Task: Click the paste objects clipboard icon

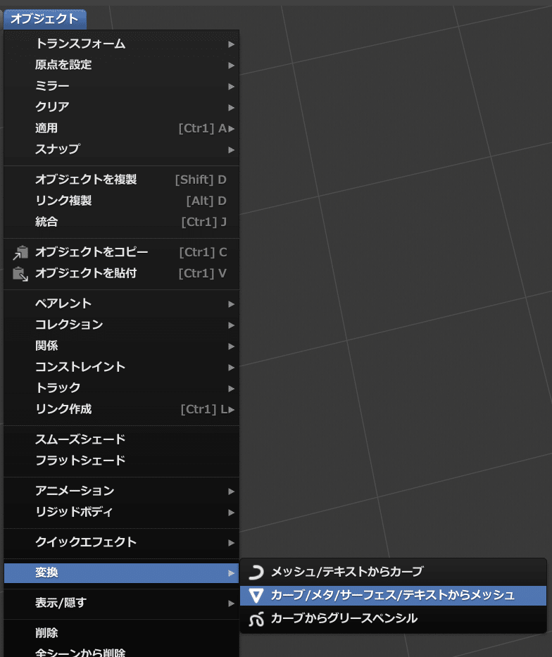Action: (20, 274)
